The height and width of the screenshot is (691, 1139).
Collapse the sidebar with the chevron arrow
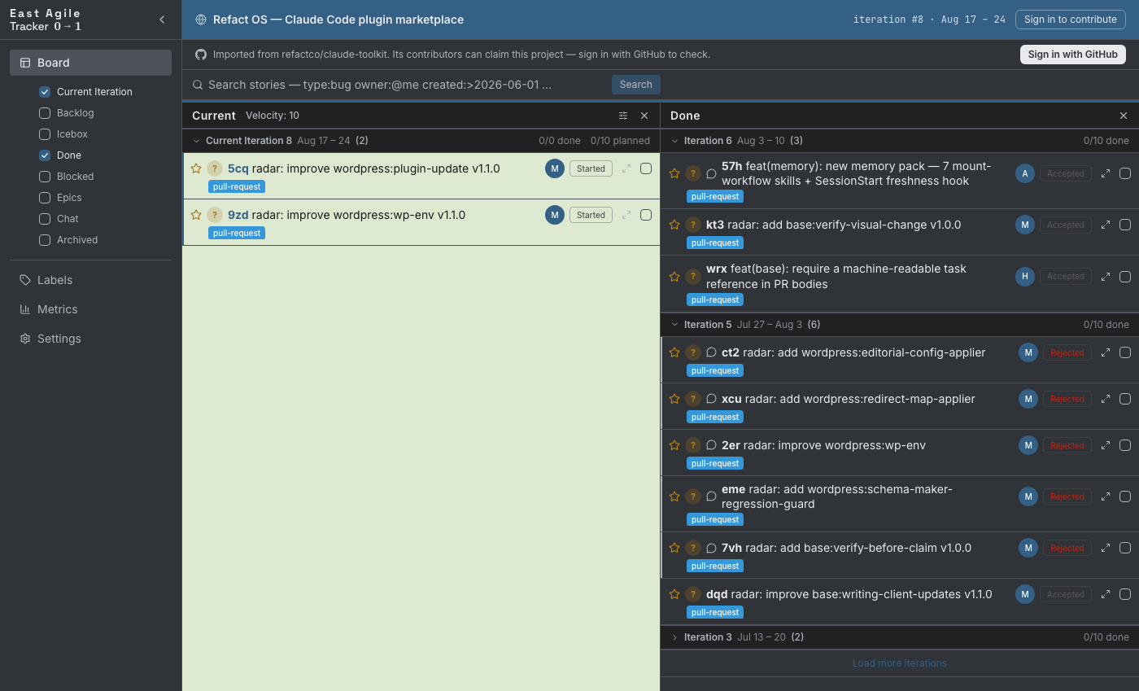pos(162,20)
